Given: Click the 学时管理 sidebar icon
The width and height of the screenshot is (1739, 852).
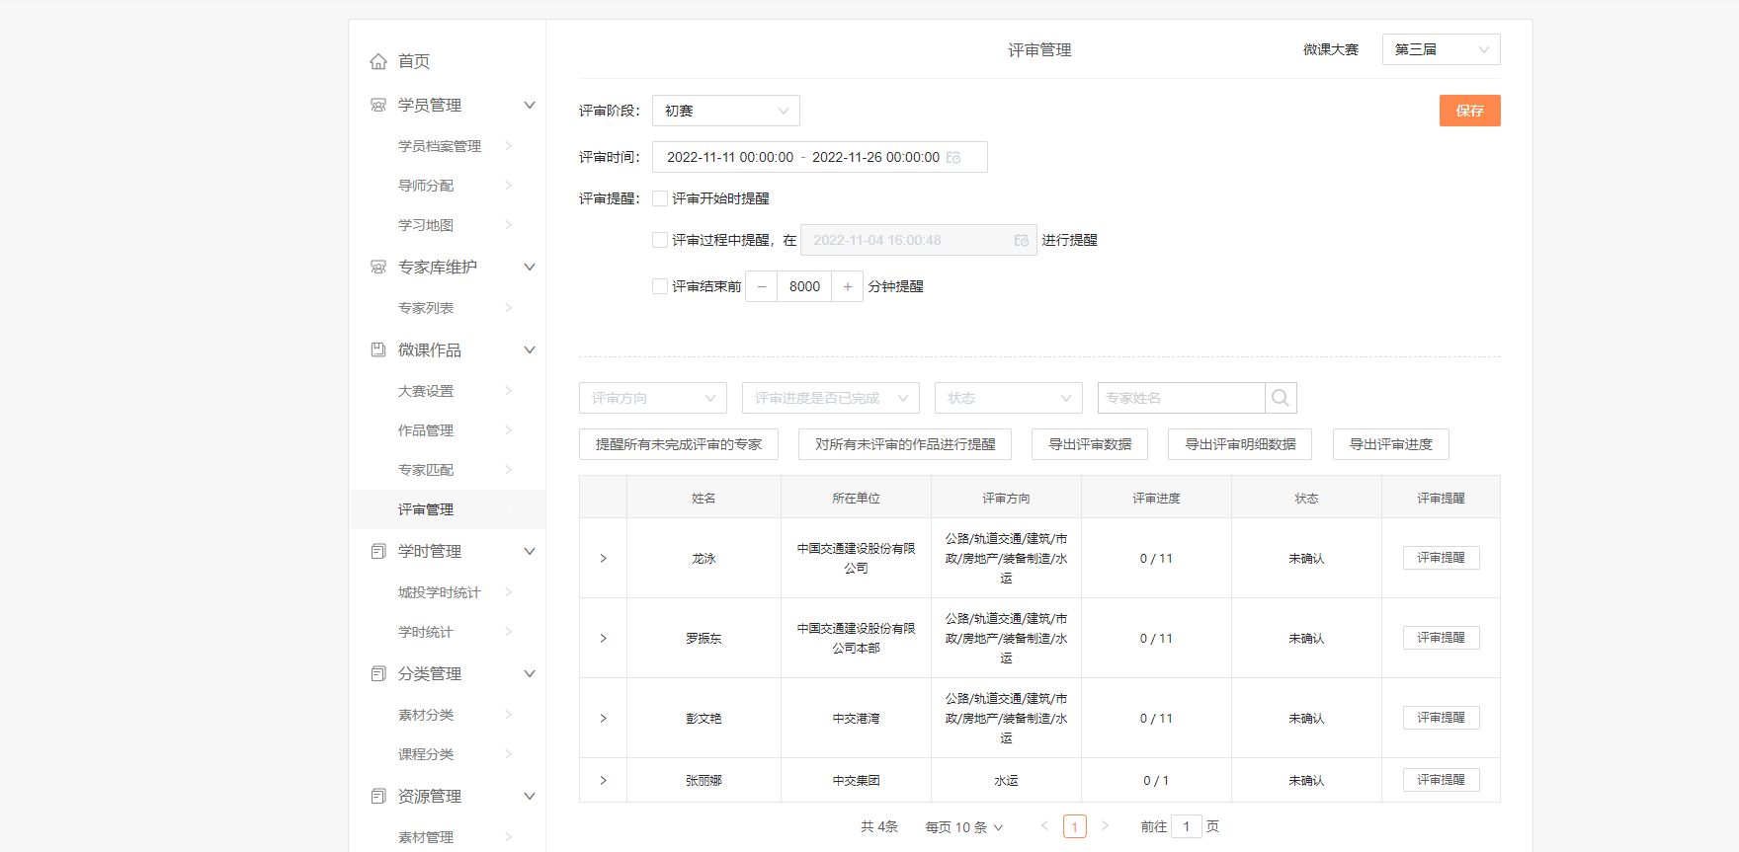Looking at the screenshot, I should click(x=378, y=551).
